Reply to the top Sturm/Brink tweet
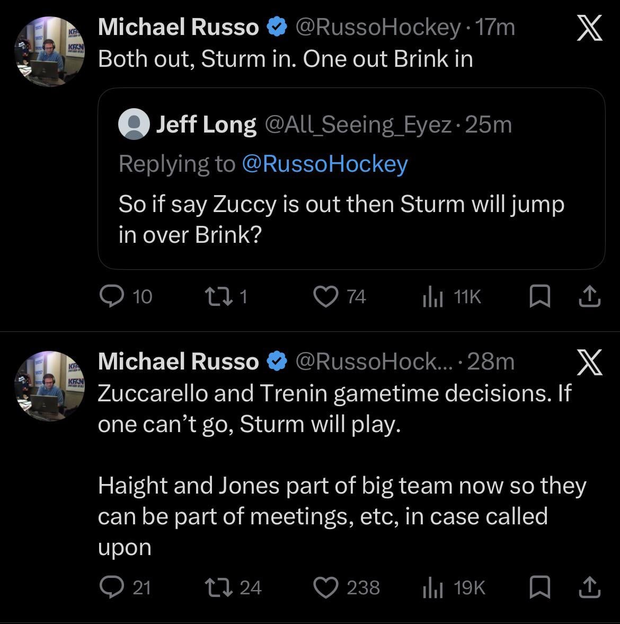This screenshot has width=620, height=624. 112,296
